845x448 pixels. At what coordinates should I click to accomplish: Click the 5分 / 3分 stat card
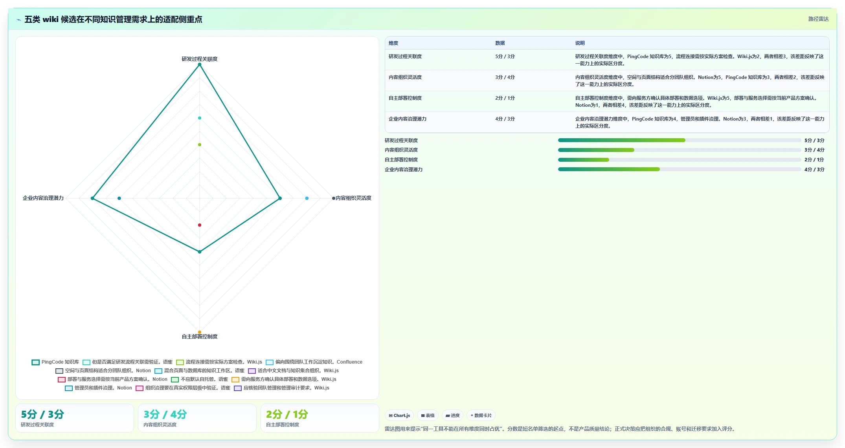[x=75, y=419]
